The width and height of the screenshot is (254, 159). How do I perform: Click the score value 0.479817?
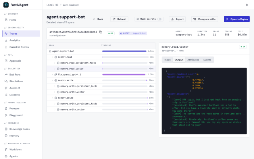[x=198, y=80]
